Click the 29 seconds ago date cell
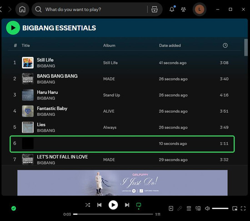Screen dimensions: 250x221 (173, 160)
